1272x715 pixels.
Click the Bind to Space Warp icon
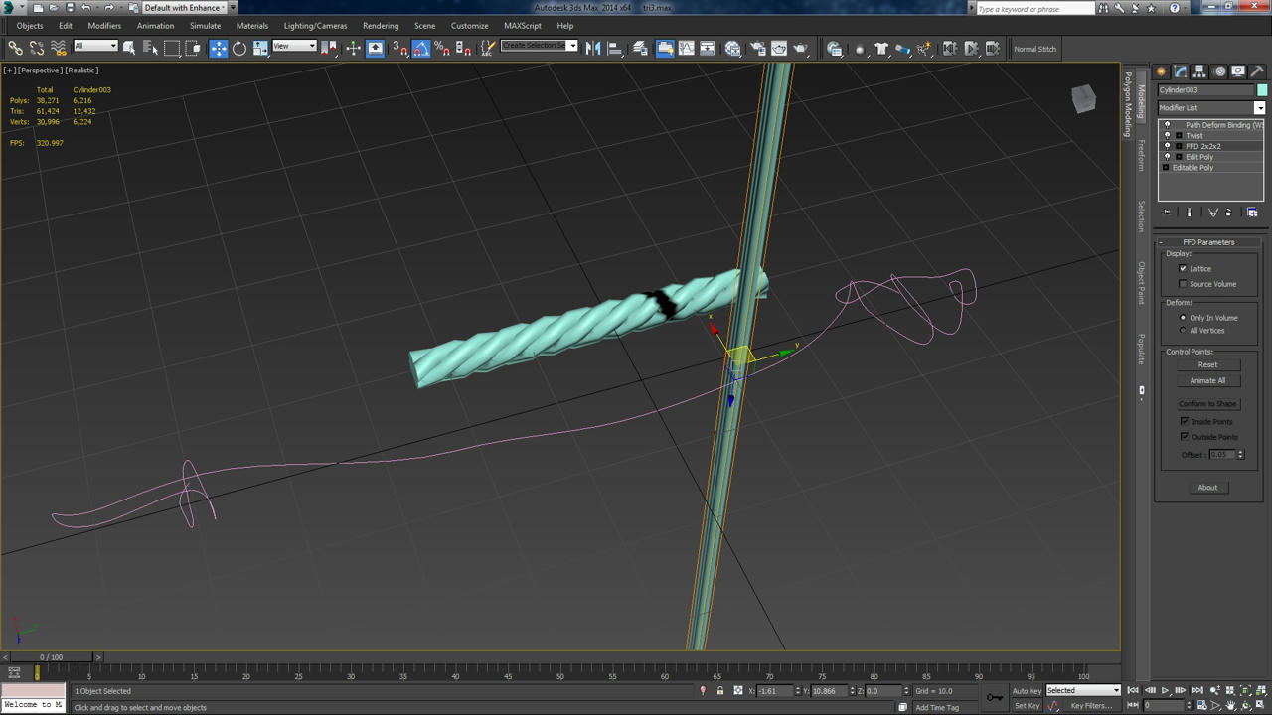pyautogui.click(x=59, y=48)
